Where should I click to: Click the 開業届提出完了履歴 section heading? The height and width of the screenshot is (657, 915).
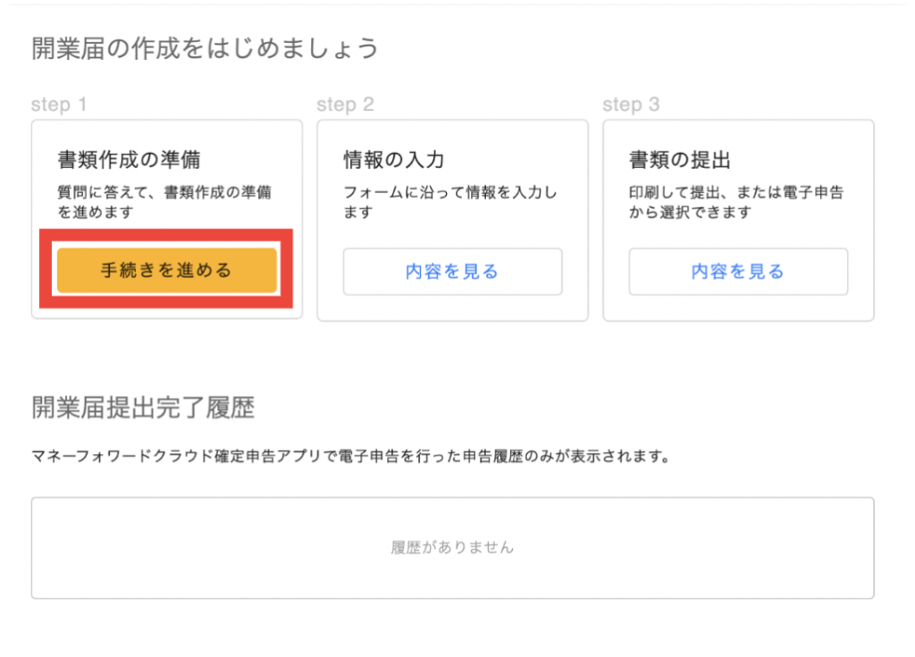143,409
